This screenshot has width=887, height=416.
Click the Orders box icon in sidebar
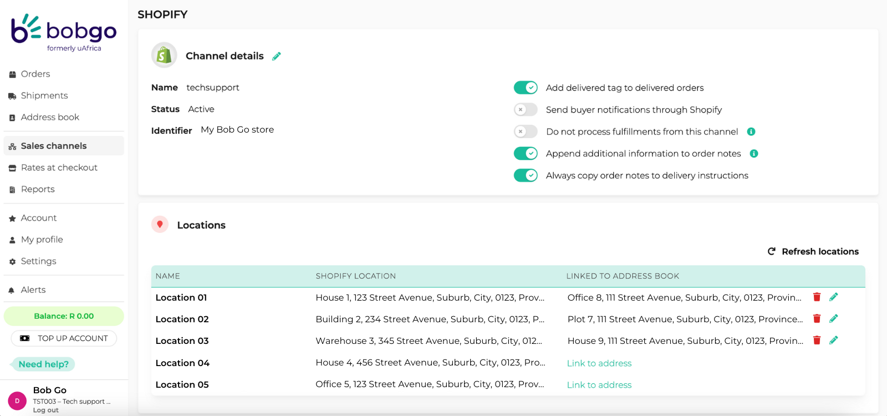tap(12, 74)
